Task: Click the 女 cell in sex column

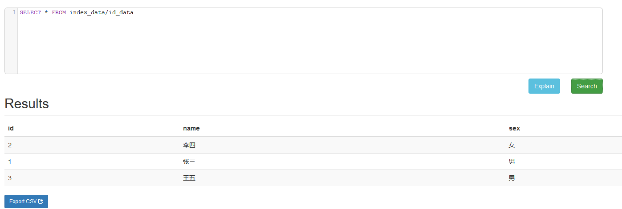Action: (x=512, y=145)
